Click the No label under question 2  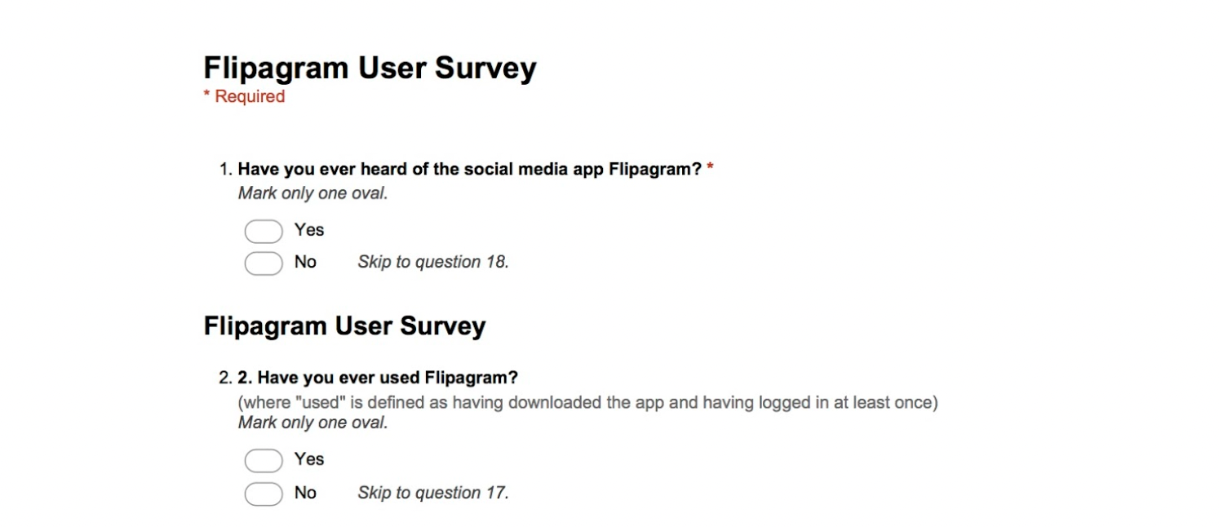[305, 493]
